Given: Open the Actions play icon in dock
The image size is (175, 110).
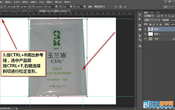Looking at the screenshot, I should pyautogui.click(x=140, y=19).
